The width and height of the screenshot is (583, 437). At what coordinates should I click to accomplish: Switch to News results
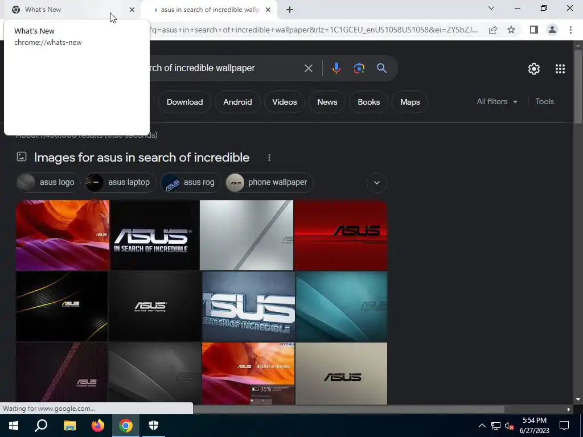[327, 102]
